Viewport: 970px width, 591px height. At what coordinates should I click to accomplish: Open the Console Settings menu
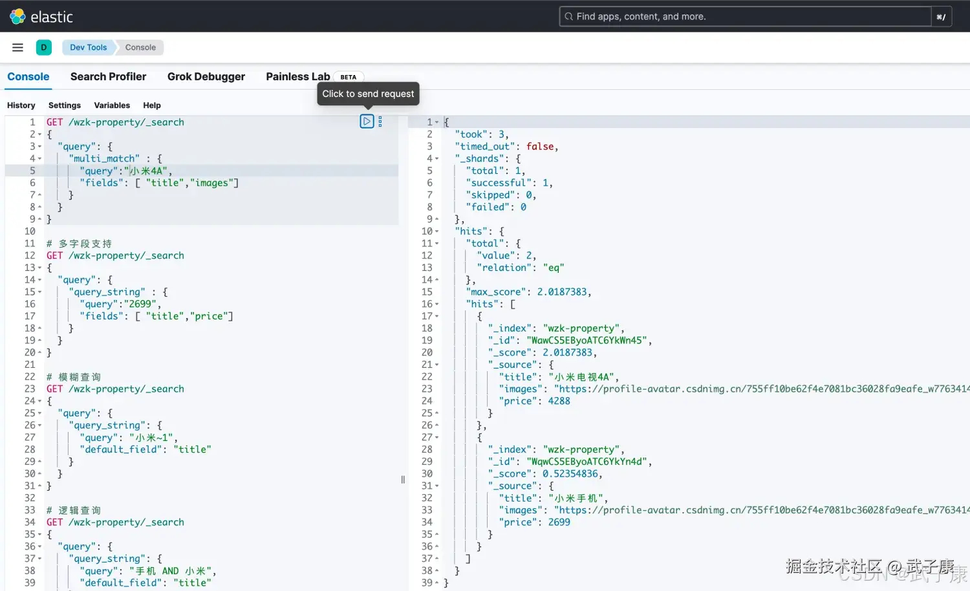coord(64,105)
